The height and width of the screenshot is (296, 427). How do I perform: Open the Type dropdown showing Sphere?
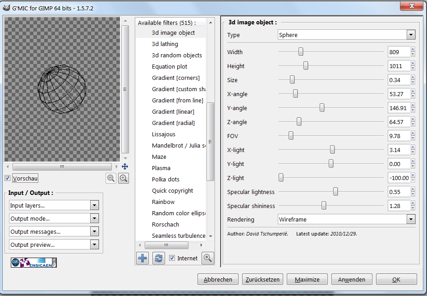pos(347,35)
